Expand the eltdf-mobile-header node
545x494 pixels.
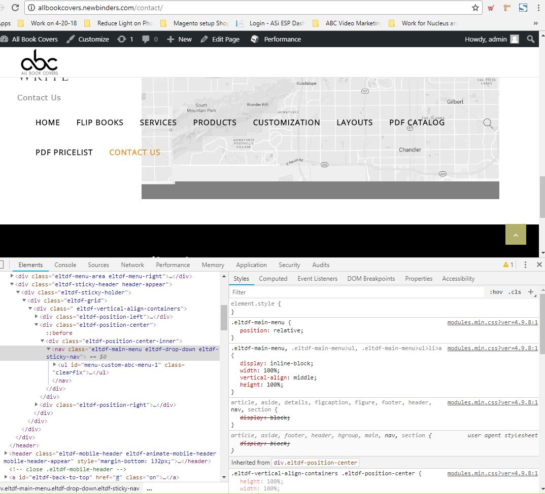pyautogui.click(x=6, y=453)
